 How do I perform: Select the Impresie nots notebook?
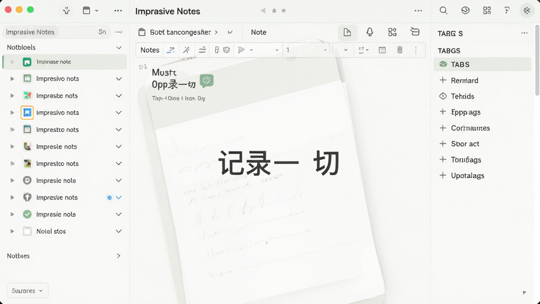[x=65, y=147]
